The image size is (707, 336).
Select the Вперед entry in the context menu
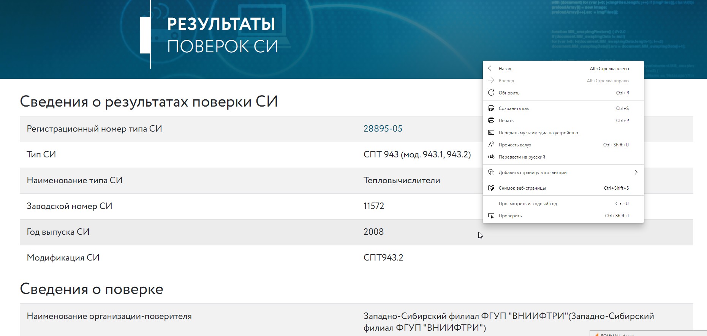coord(506,81)
